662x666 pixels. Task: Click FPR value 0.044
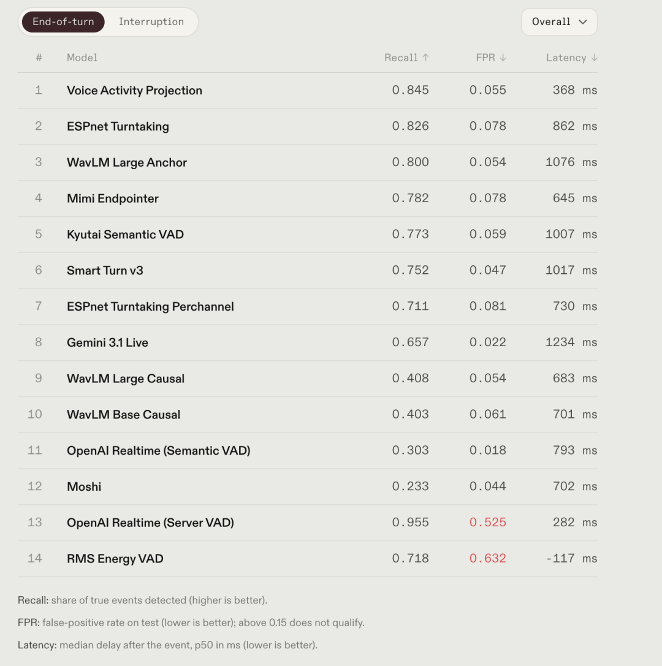488,486
